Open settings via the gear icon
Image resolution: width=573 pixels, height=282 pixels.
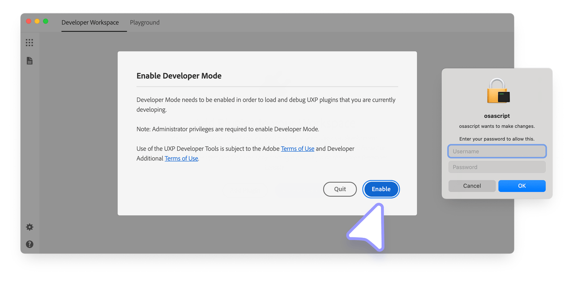pyautogui.click(x=30, y=227)
